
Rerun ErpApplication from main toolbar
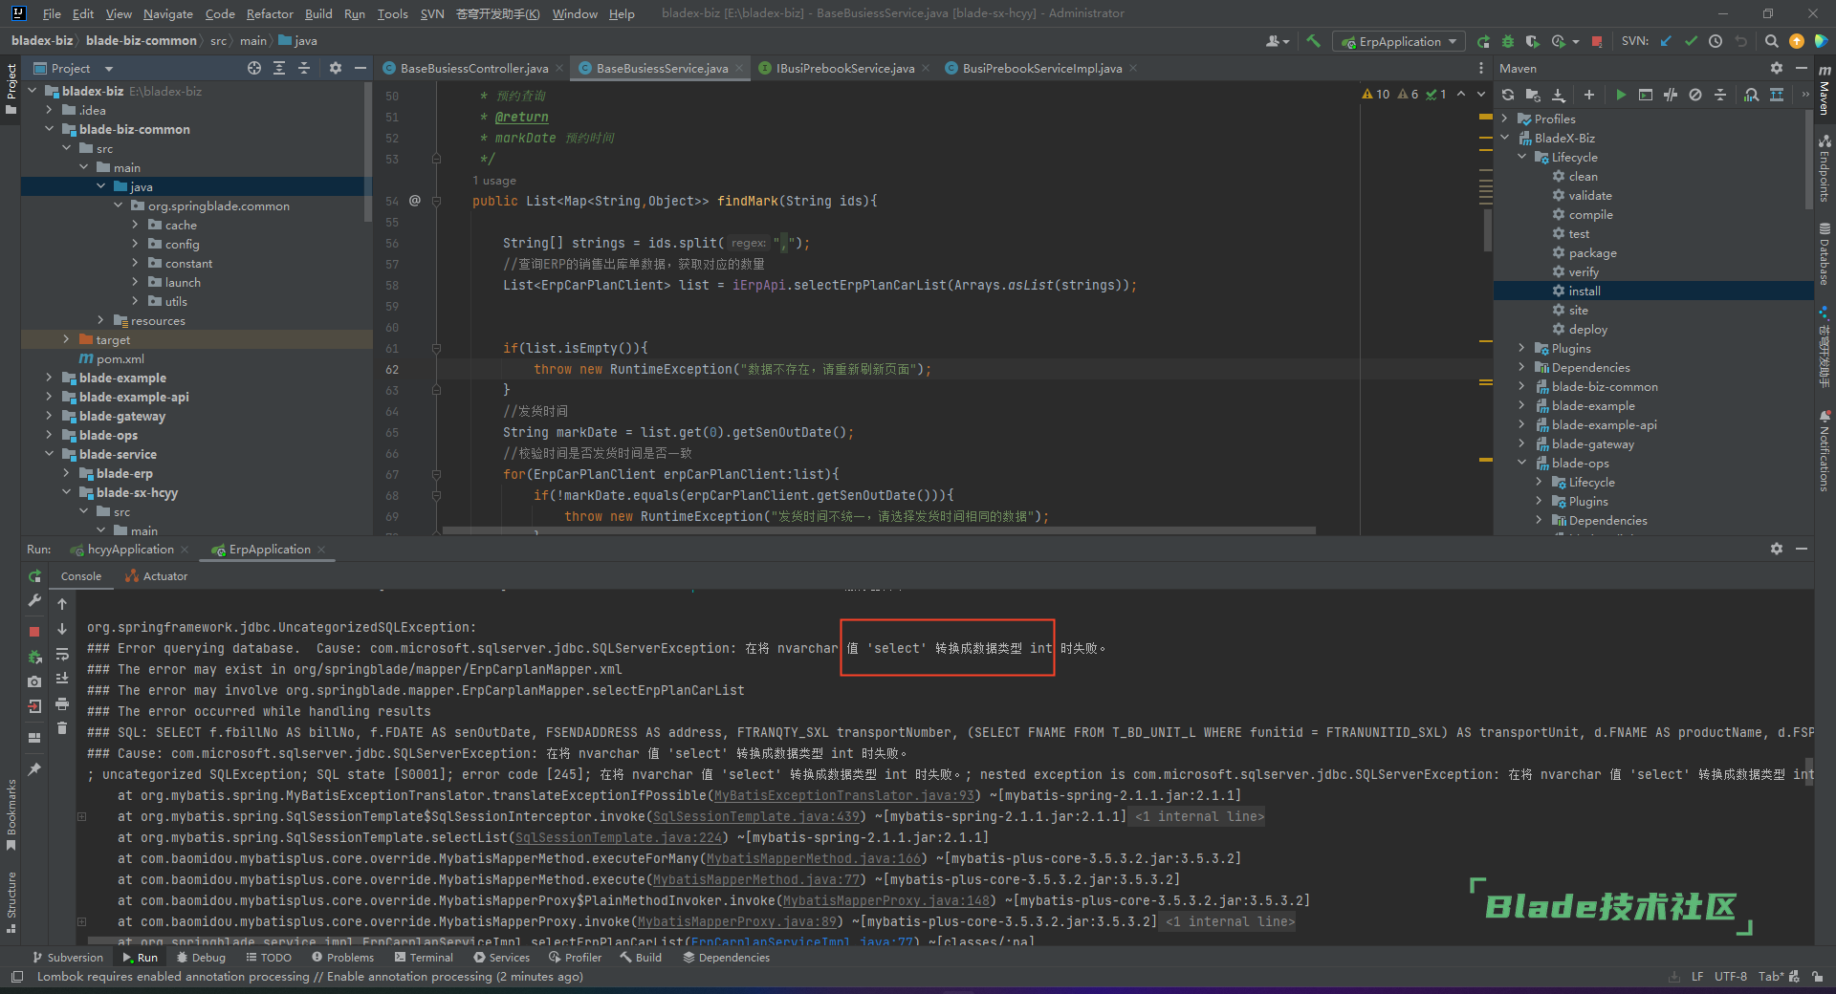pyautogui.click(x=1483, y=41)
